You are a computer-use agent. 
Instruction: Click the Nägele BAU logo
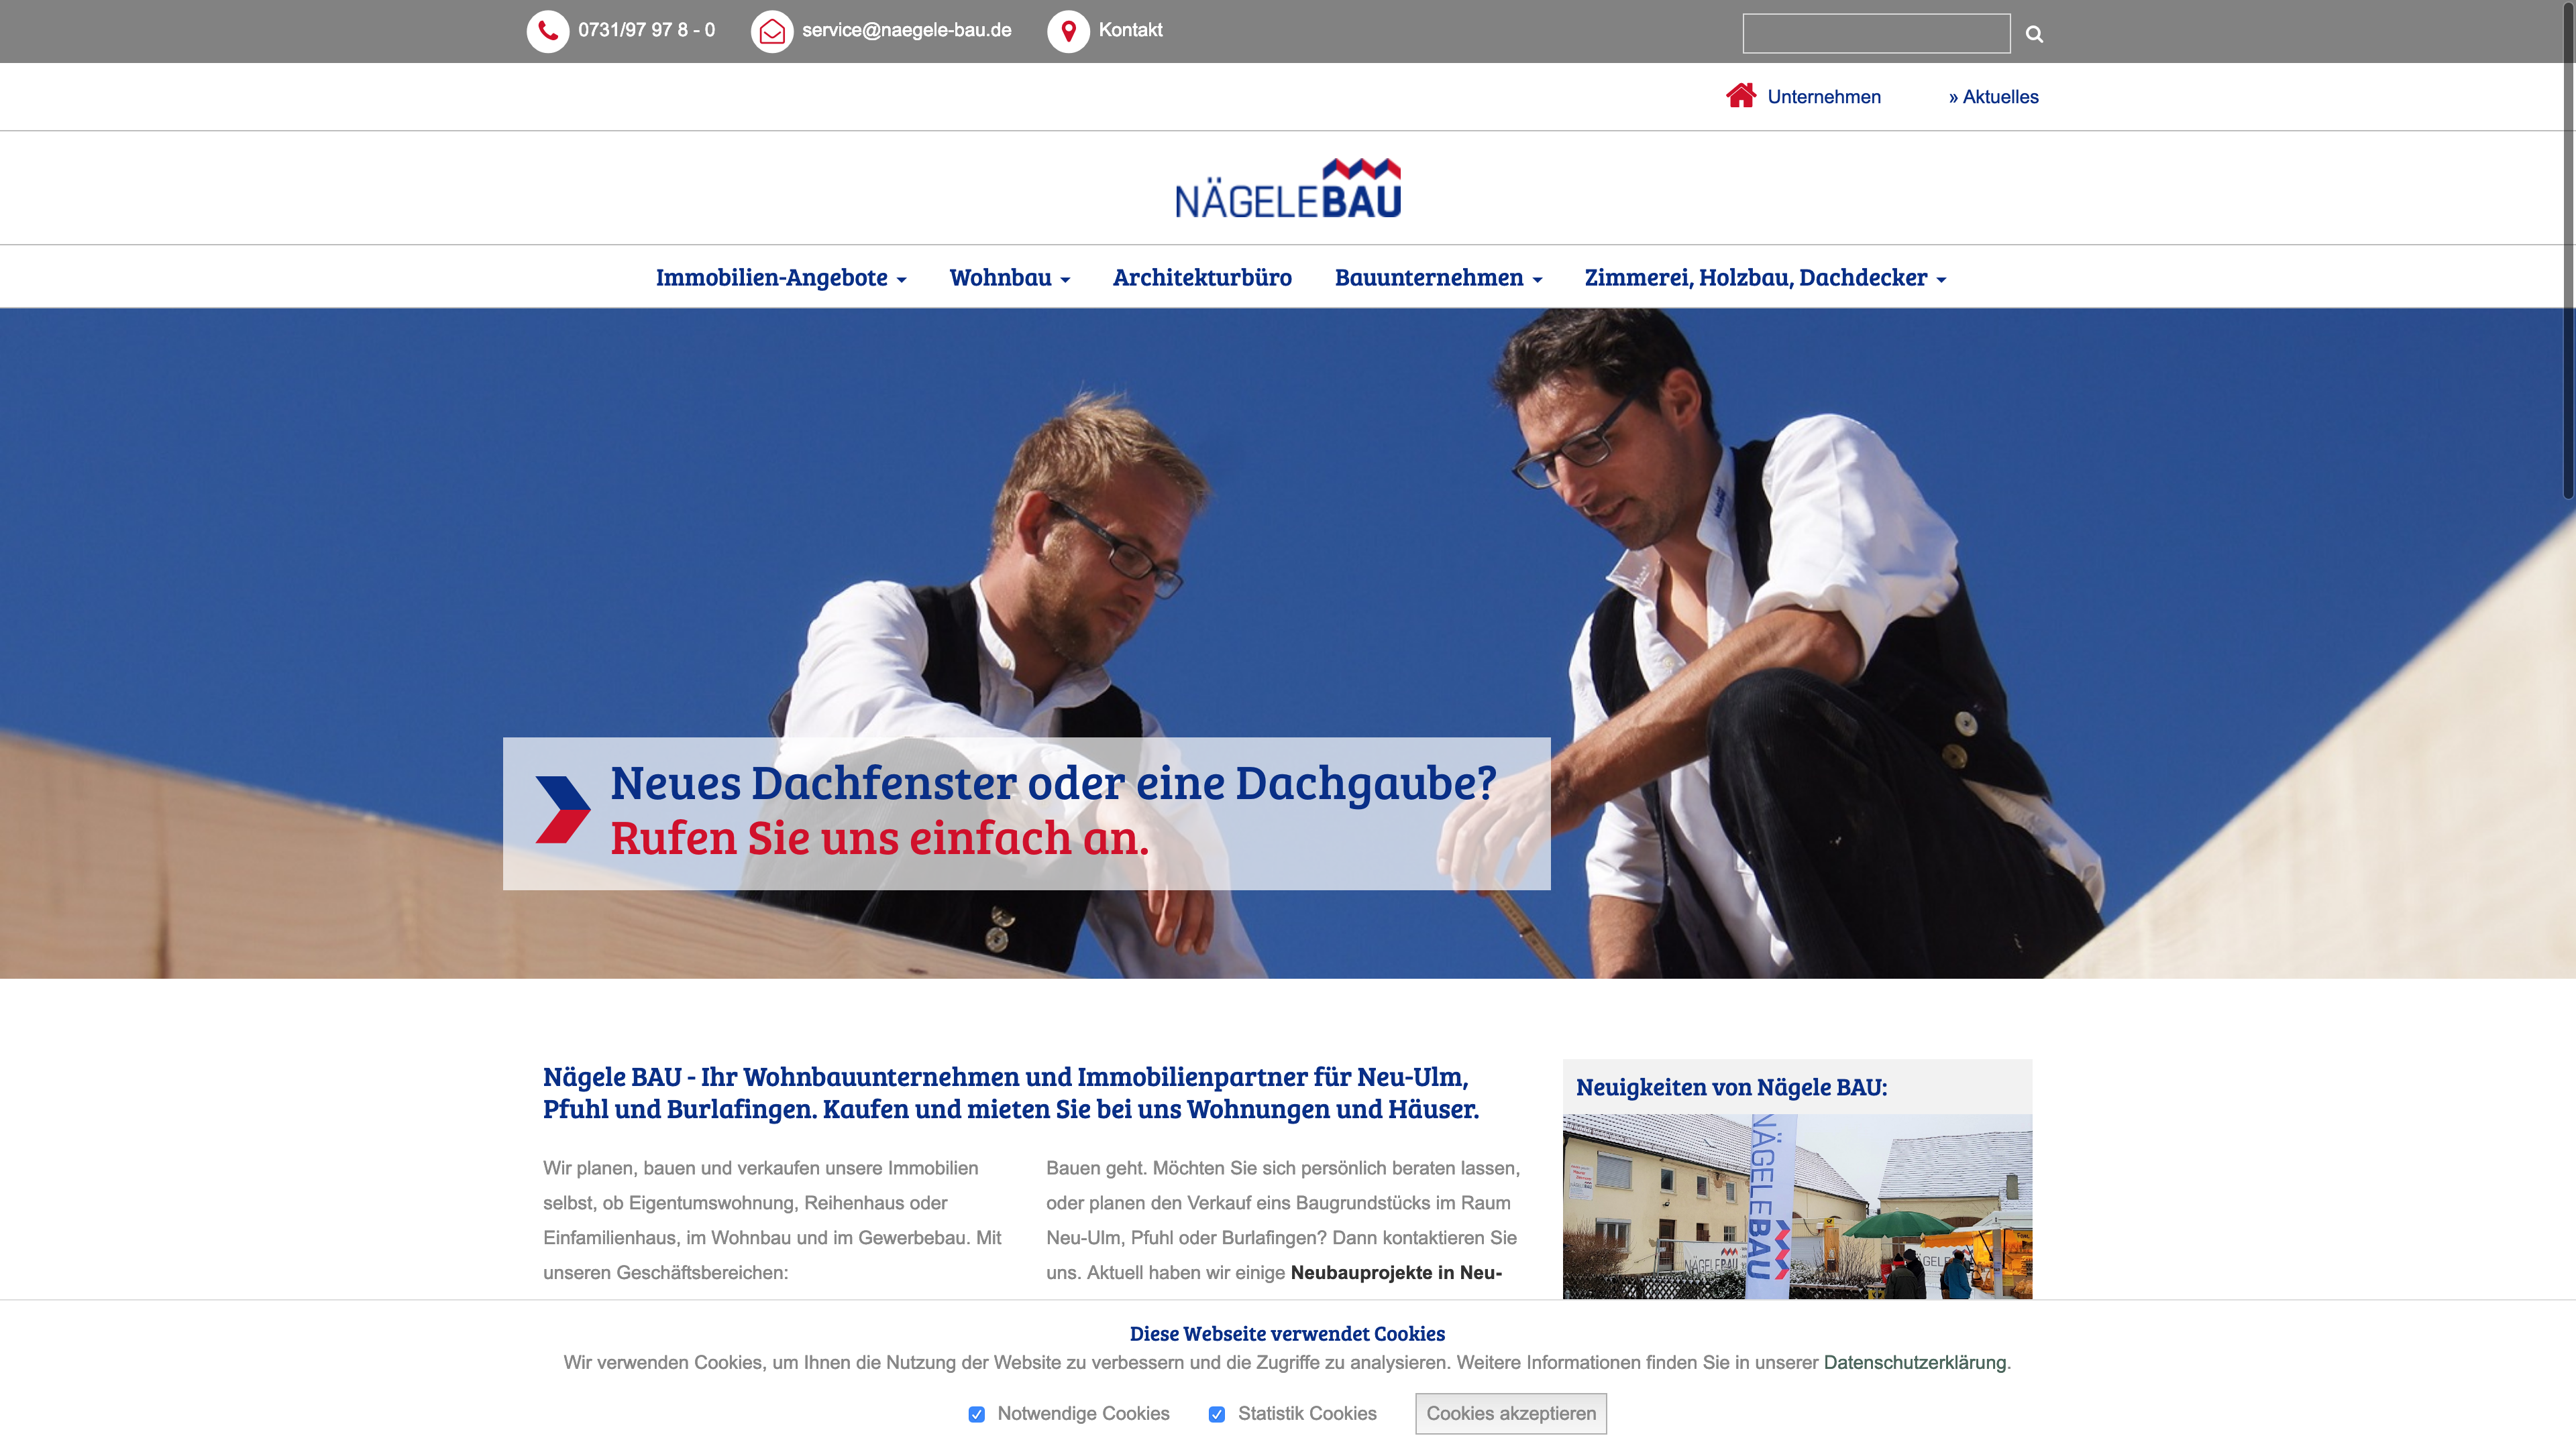[x=1288, y=188]
